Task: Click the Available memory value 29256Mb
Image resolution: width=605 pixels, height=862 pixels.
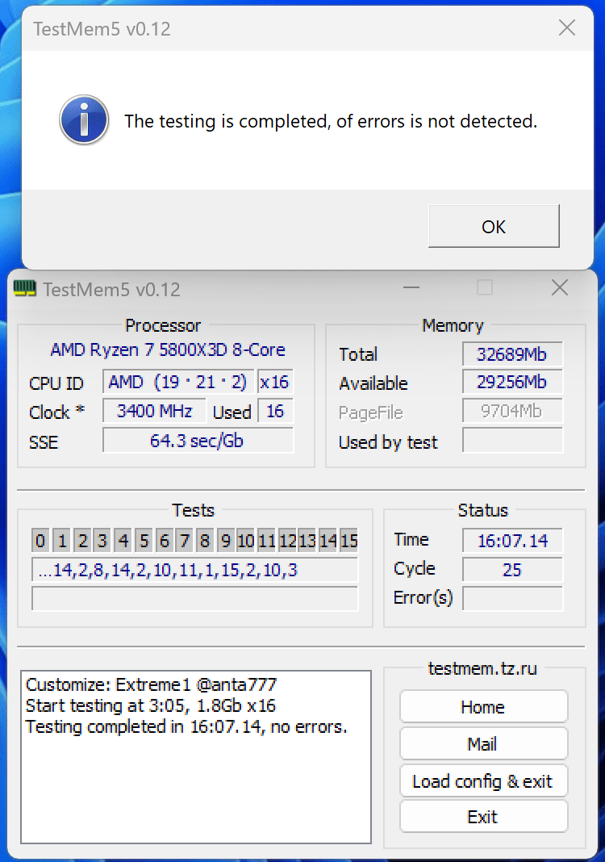Action: pos(512,382)
